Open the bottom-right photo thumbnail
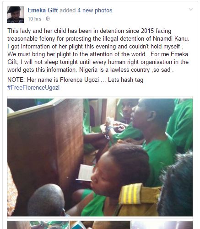Viewport: 200px width, 229px height. click(162, 225)
